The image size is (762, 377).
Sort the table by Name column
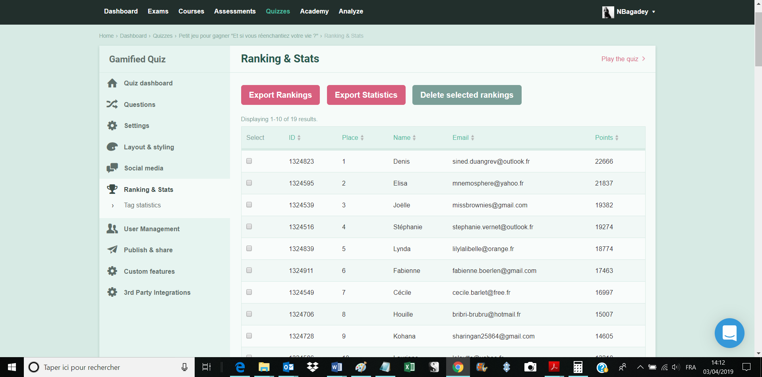pos(404,137)
